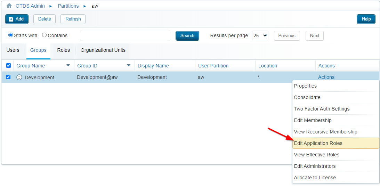Click the home icon in breadcrumb

click(x=9, y=6)
